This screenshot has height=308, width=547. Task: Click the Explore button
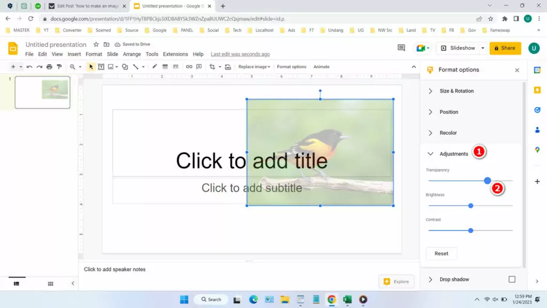tap(396, 281)
